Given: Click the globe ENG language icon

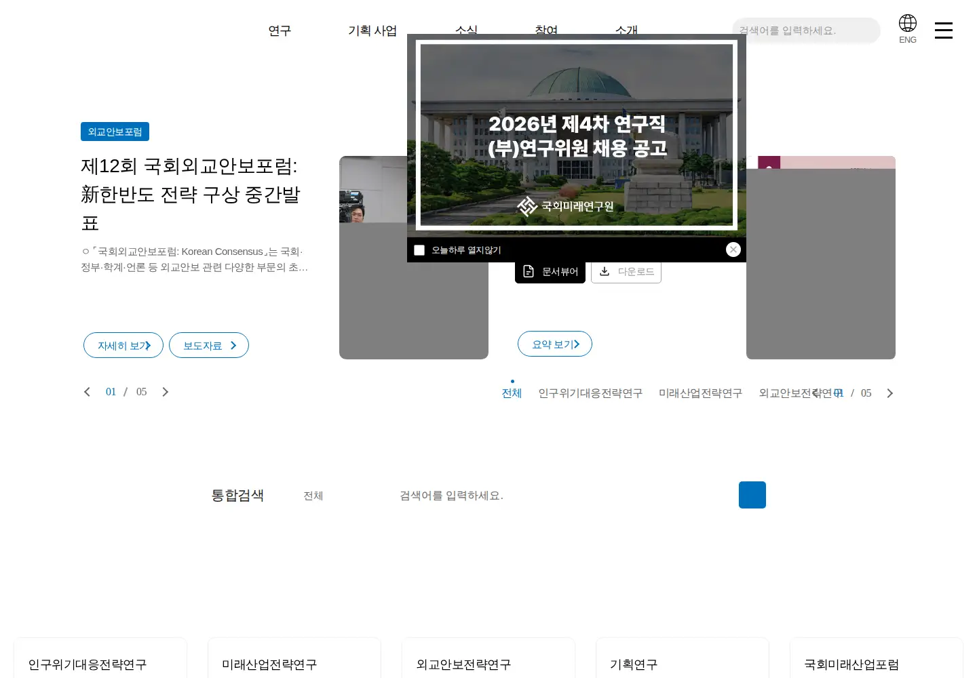Looking at the screenshot, I should coord(908,29).
